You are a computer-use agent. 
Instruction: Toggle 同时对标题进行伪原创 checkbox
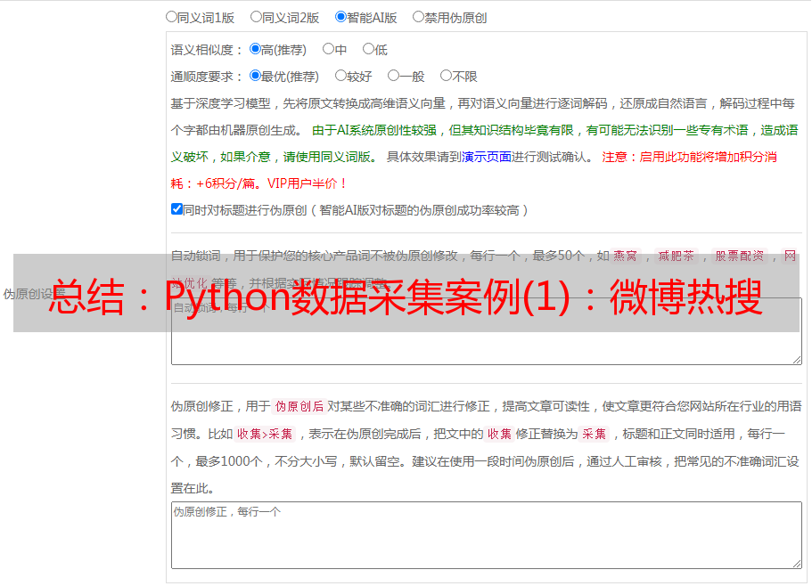coord(176,209)
